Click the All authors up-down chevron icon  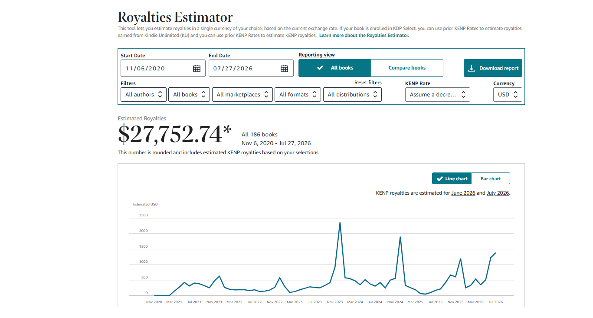point(160,94)
